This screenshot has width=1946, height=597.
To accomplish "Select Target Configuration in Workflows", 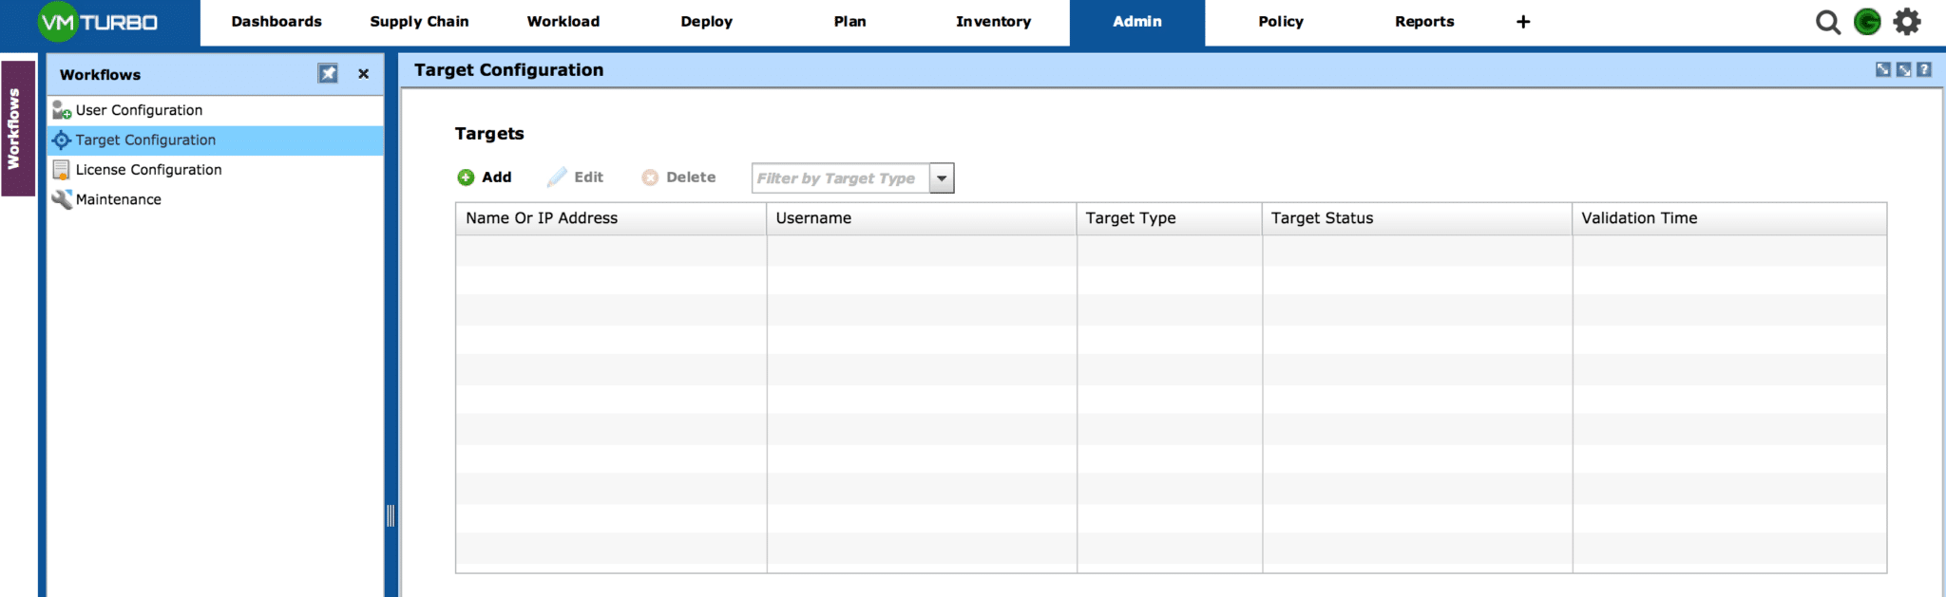I will (145, 140).
